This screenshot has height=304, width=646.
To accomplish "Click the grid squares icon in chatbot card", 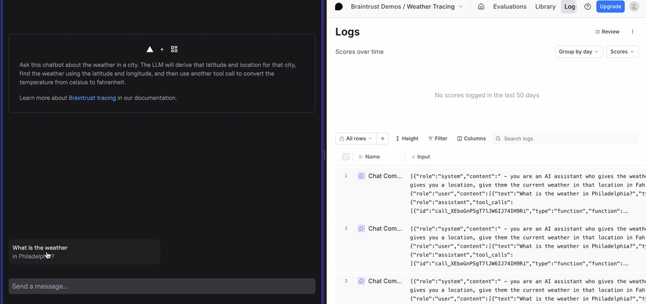I will coord(174,49).
